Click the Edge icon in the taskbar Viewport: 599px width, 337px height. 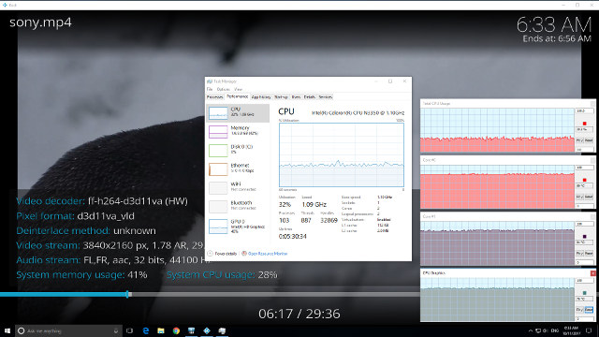[x=146, y=330]
